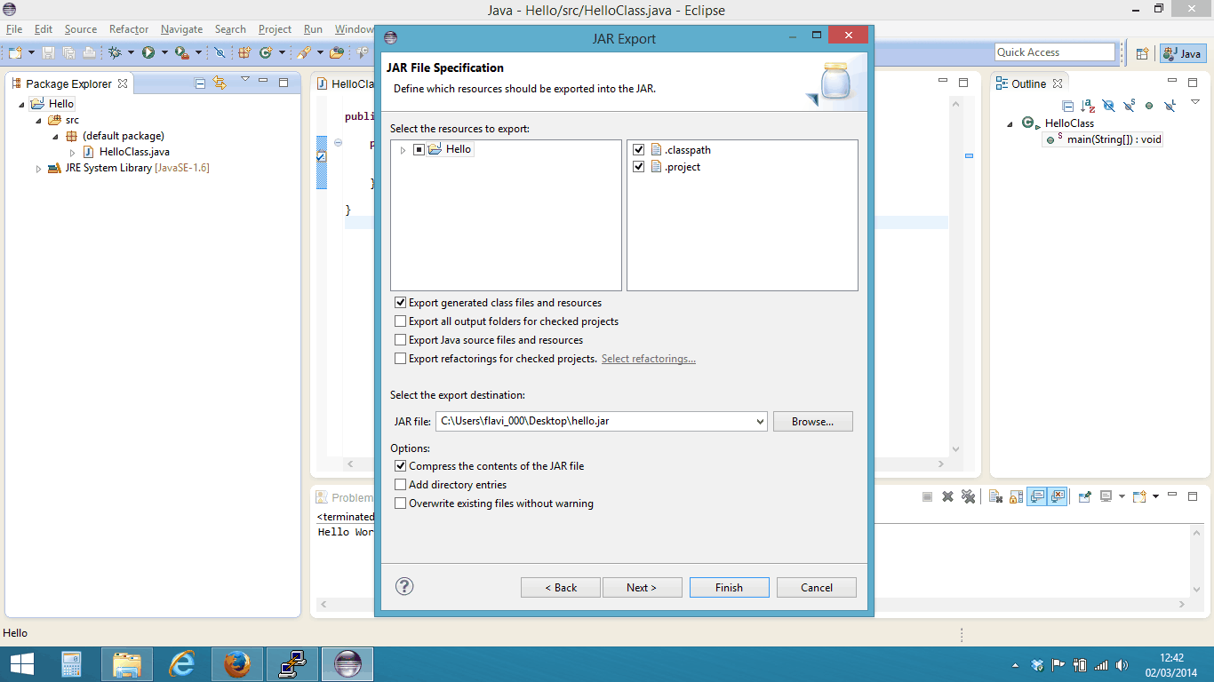Click the New Java Class toolbar icon
This screenshot has height=682, width=1214.
click(265, 53)
